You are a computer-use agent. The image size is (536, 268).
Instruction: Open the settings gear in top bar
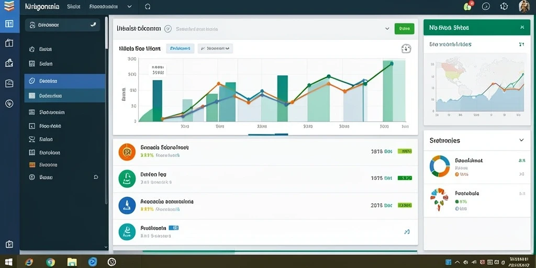pos(504,6)
